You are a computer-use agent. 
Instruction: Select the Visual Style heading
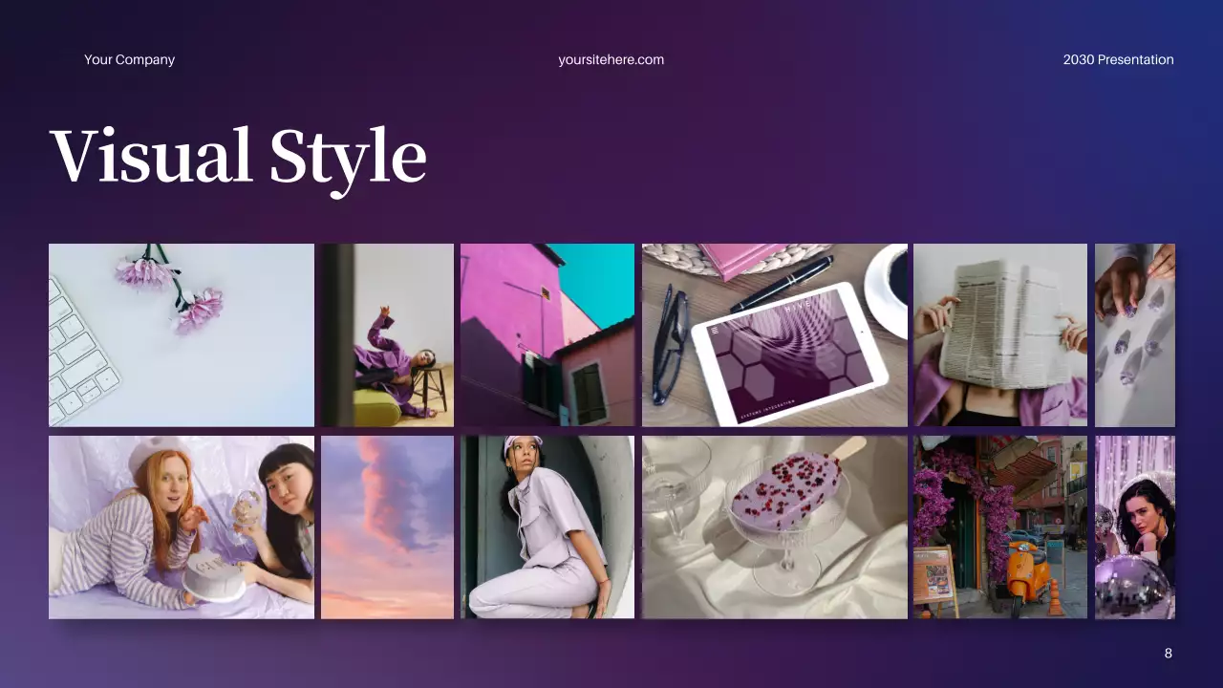237,155
